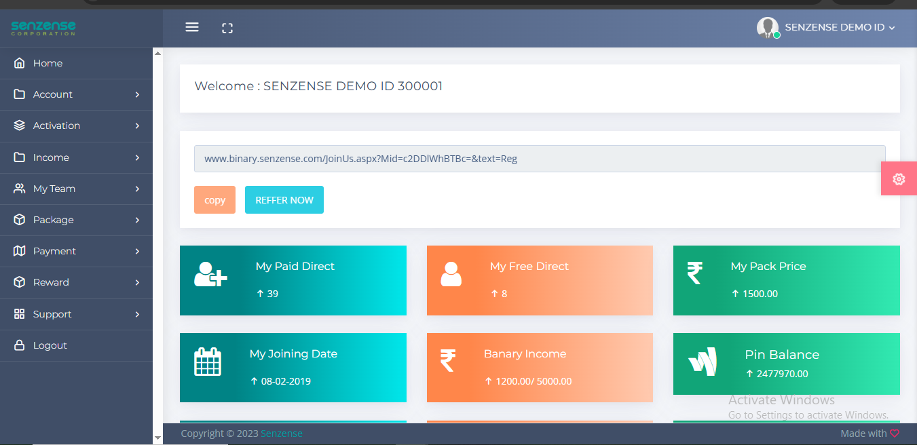
Task: Click the Account folder icon
Action: point(20,94)
